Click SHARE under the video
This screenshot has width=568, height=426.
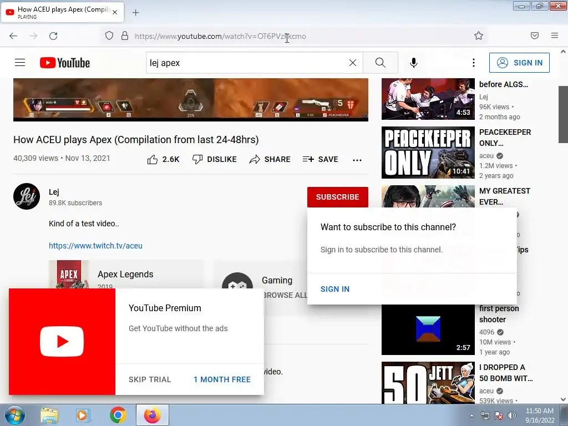(x=270, y=159)
